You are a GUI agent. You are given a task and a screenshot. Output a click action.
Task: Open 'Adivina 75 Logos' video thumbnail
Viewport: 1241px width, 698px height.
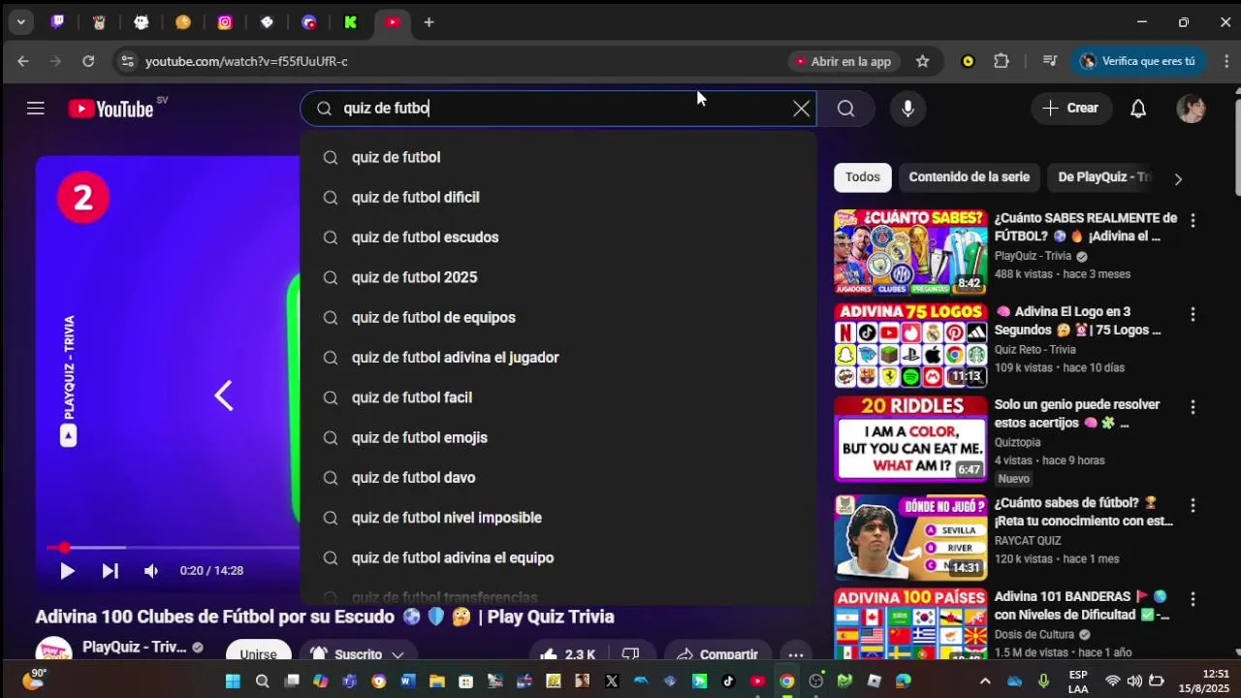[910, 345]
